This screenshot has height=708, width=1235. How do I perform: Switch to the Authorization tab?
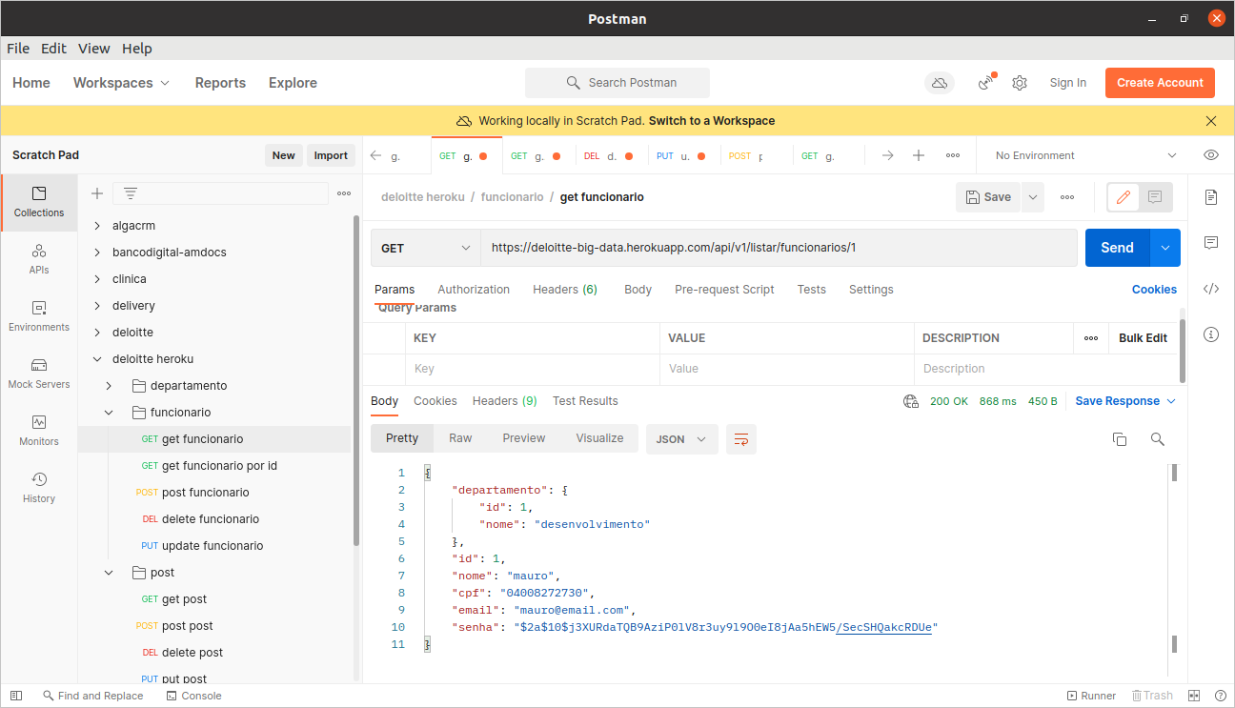(x=474, y=290)
